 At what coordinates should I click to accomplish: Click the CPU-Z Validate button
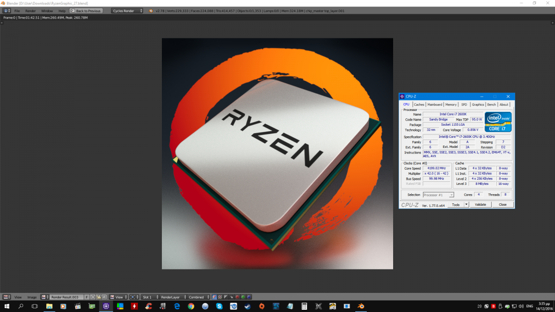[481, 204]
